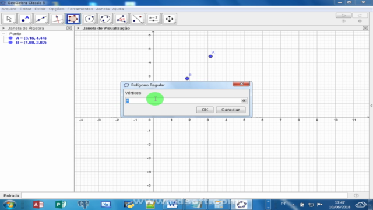The width and height of the screenshot is (373, 210).
Task: Open the Action Center flag icon
Action: (x=320, y=205)
